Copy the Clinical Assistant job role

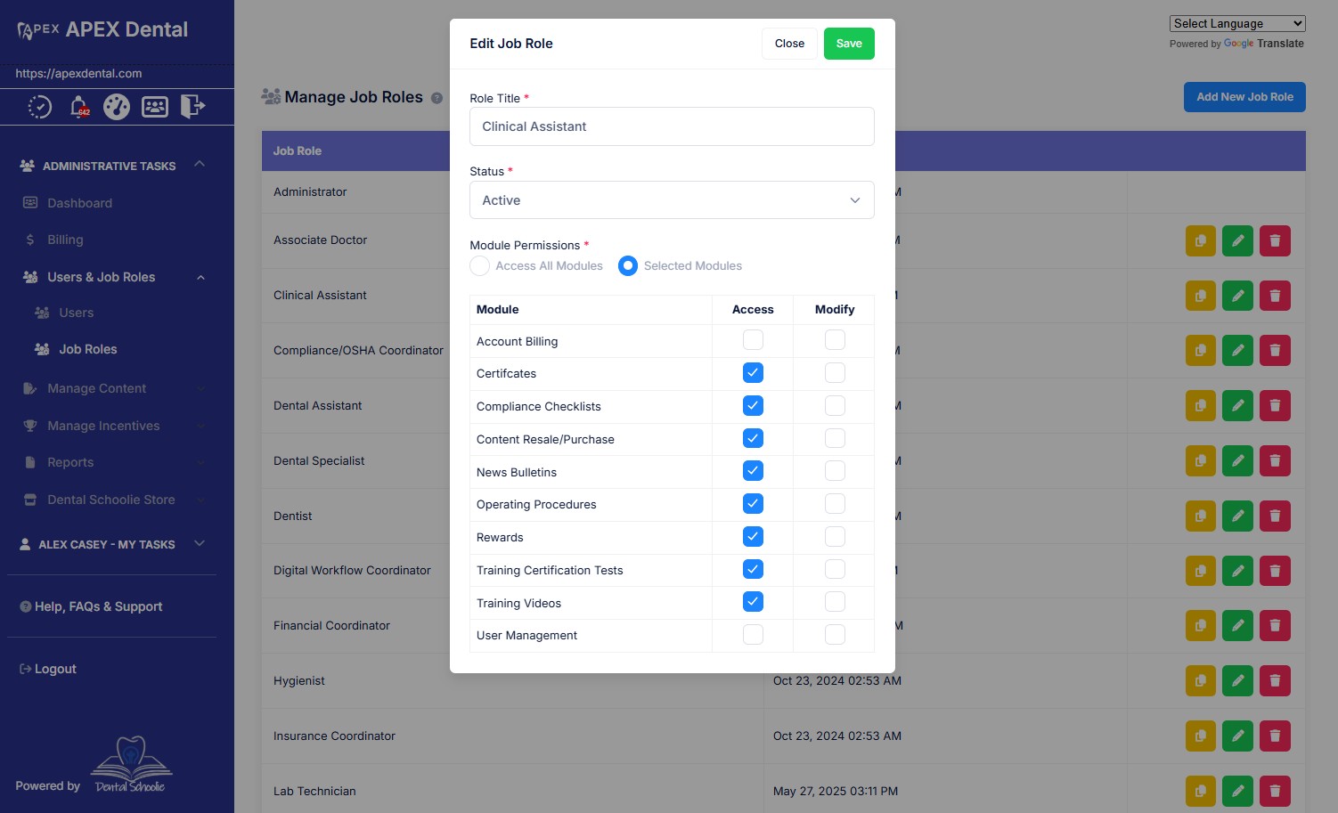(1201, 296)
